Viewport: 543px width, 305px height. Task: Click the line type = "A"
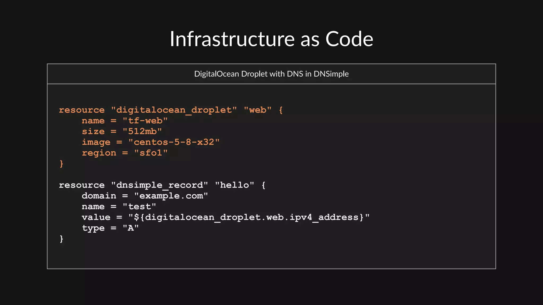pyautogui.click(x=110, y=228)
